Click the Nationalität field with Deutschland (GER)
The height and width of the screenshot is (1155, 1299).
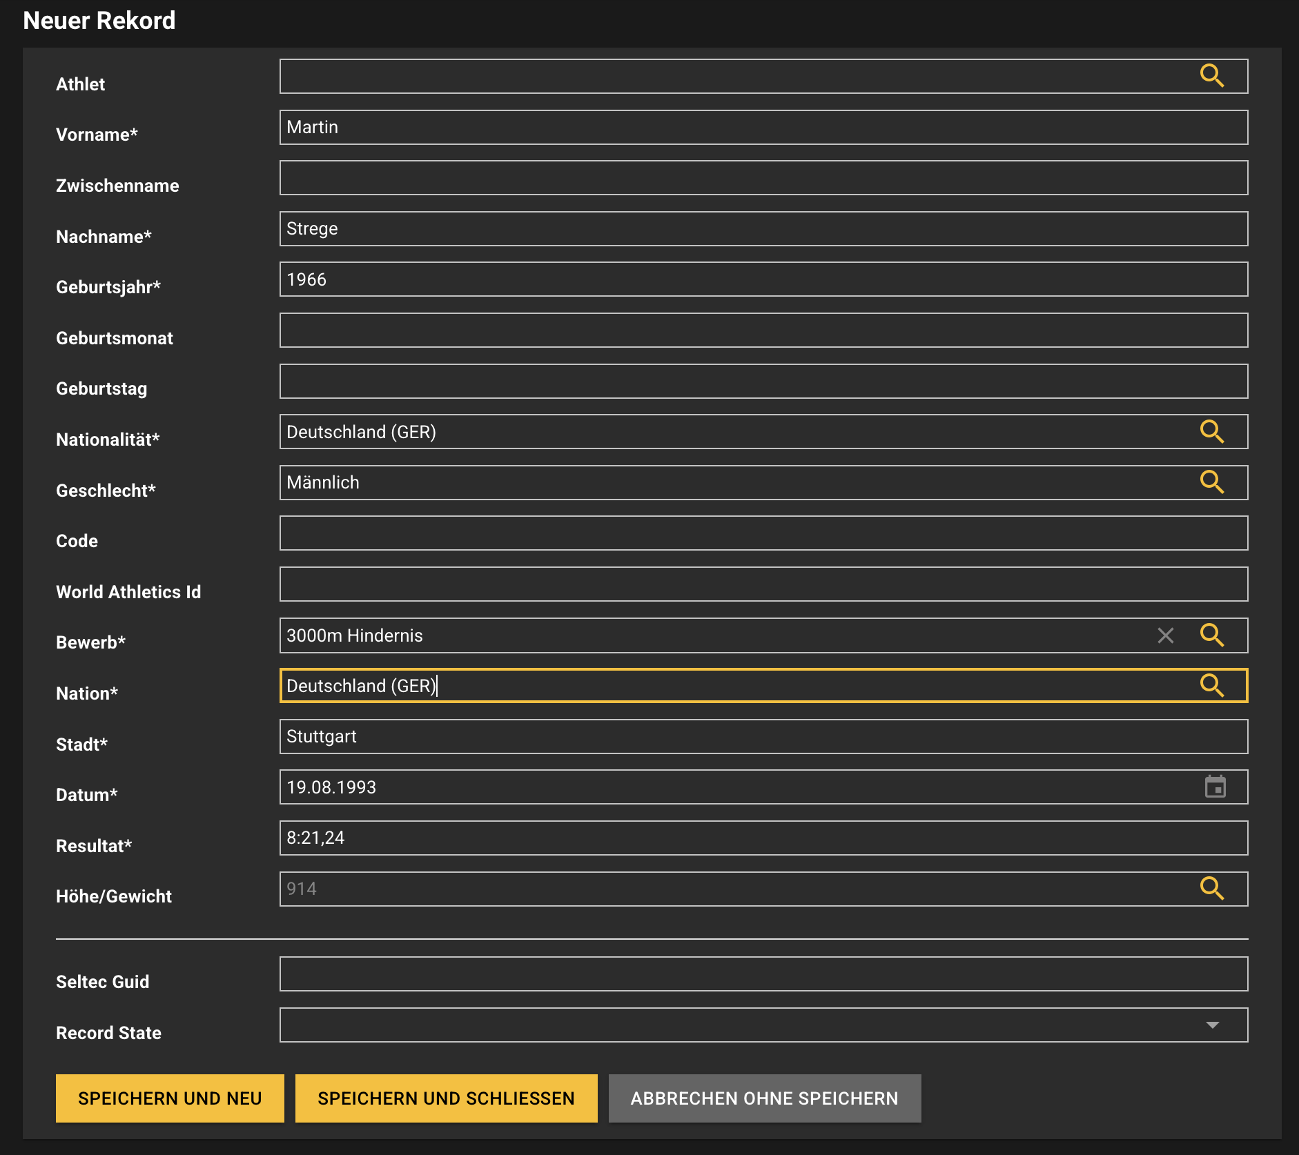[763, 432]
